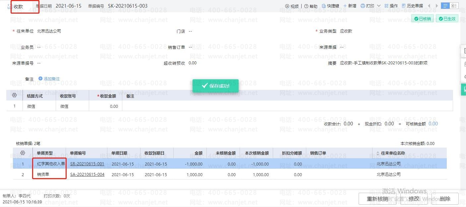Open the SR-20210615-001 document link
This screenshot has width=466, height=207.
87,164
